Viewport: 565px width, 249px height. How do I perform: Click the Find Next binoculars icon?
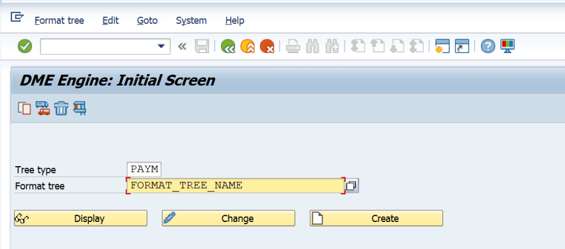tap(332, 46)
